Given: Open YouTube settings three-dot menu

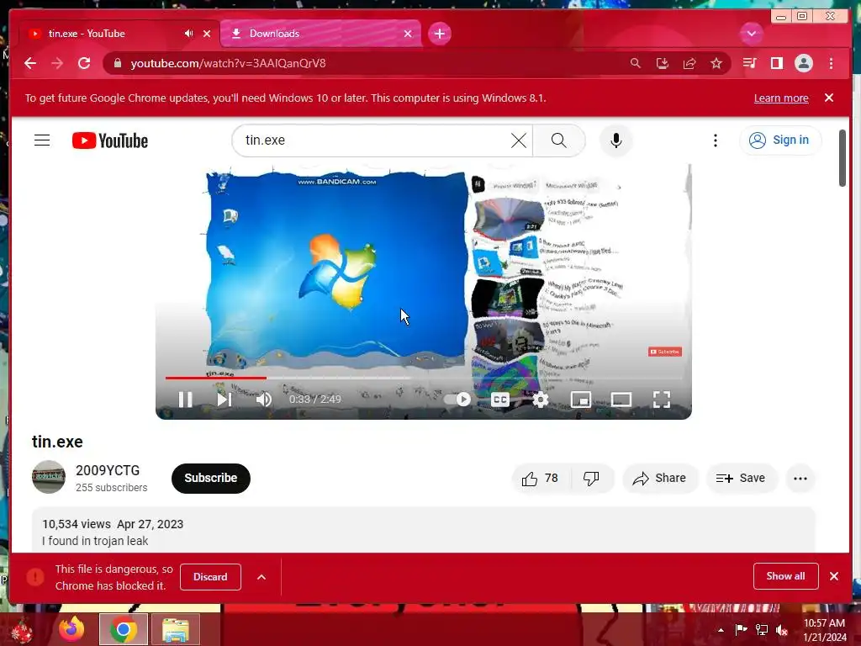Looking at the screenshot, I should (715, 140).
